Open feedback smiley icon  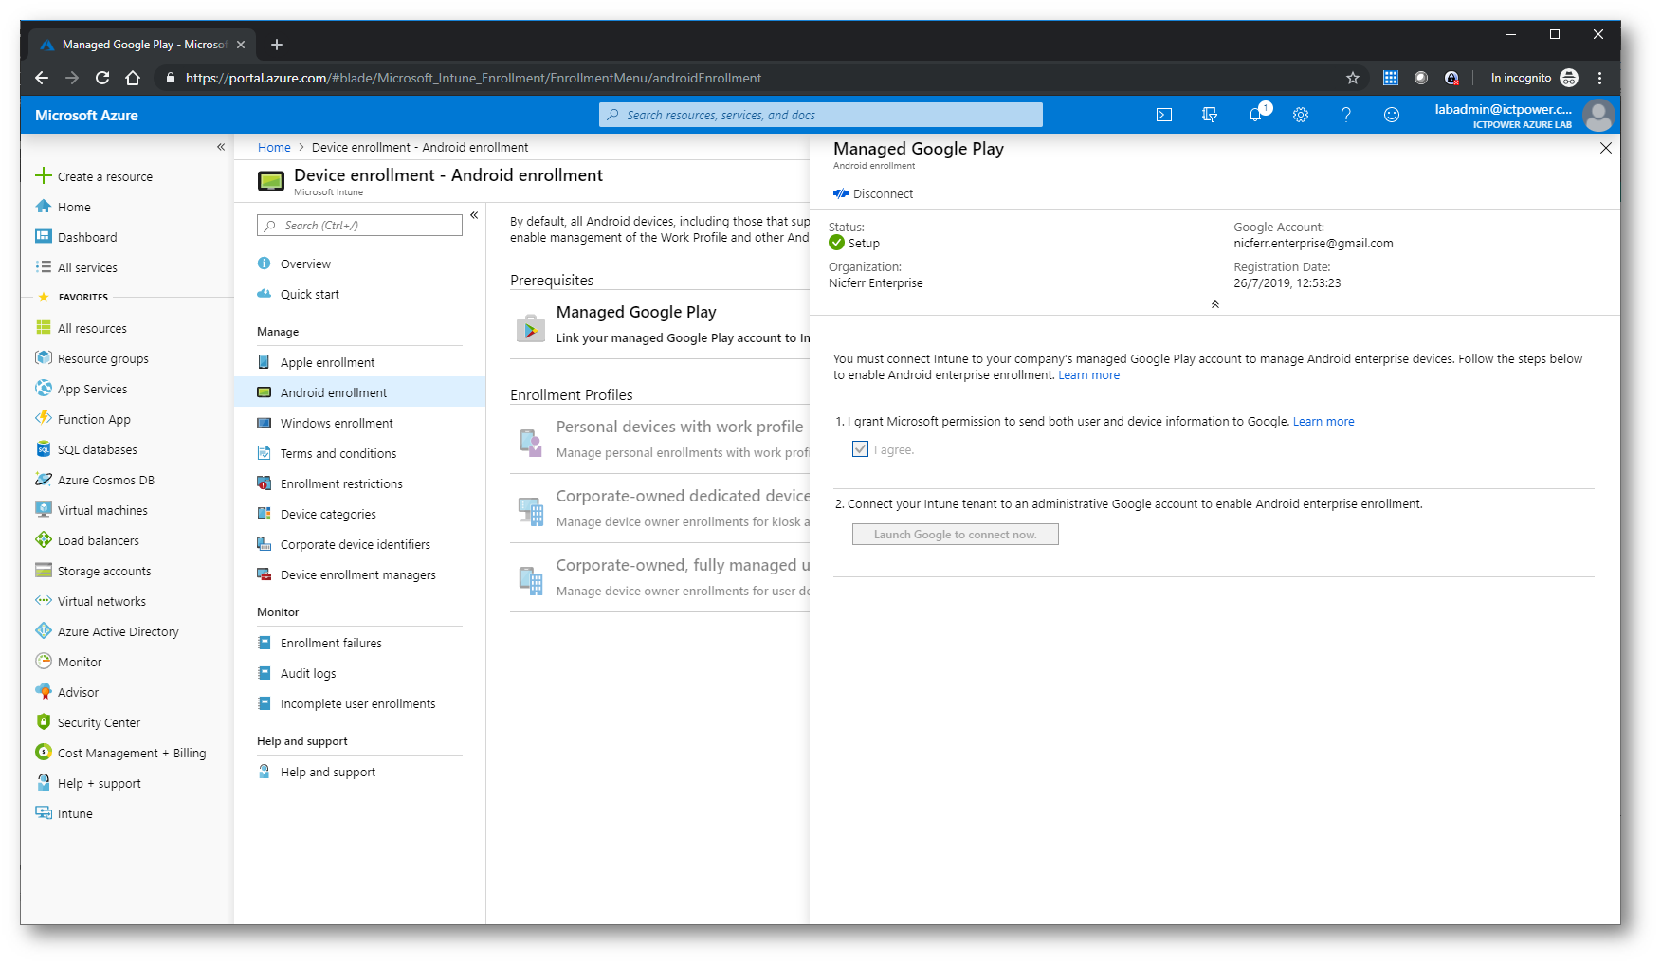point(1392,115)
